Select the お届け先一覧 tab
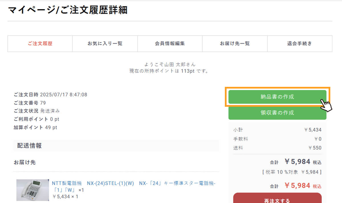Screen dimensions: 342x203 (x=235, y=44)
